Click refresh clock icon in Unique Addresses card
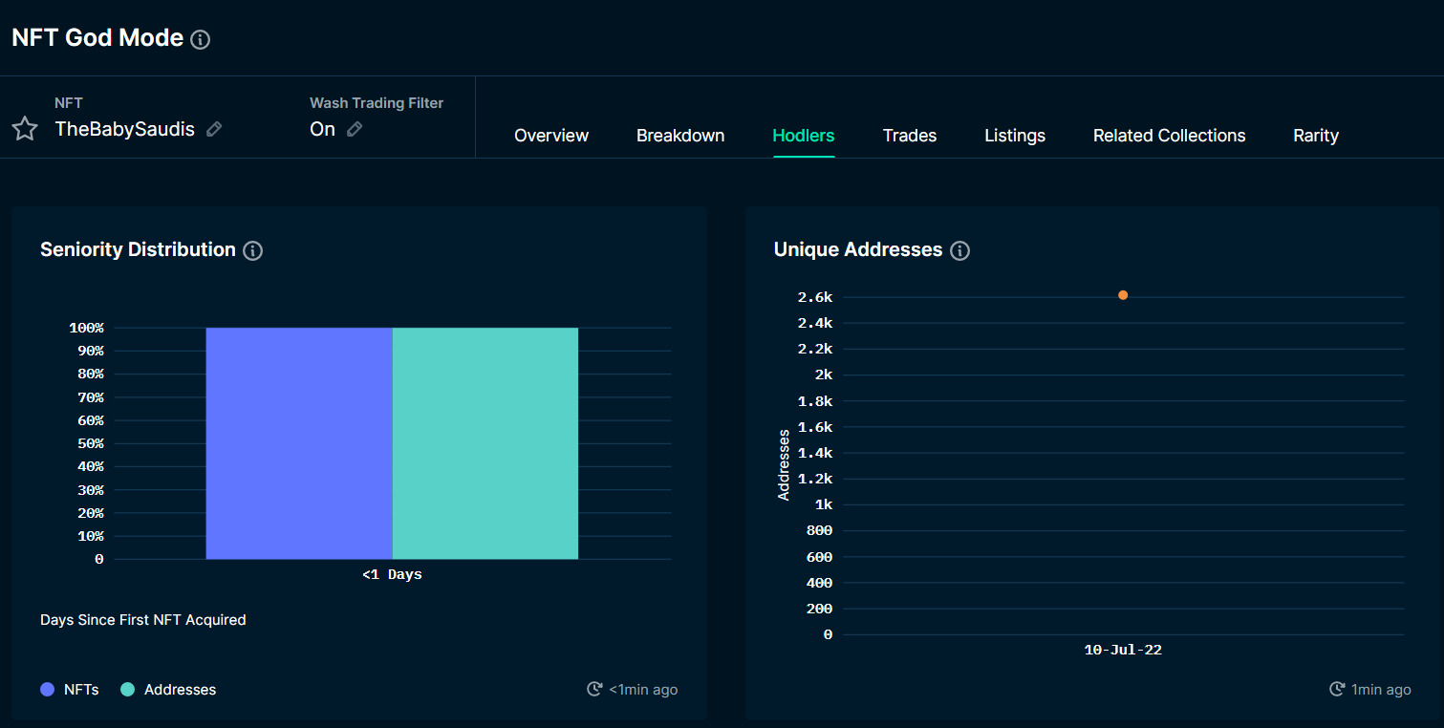The height and width of the screenshot is (728, 1444). [1337, 689]
